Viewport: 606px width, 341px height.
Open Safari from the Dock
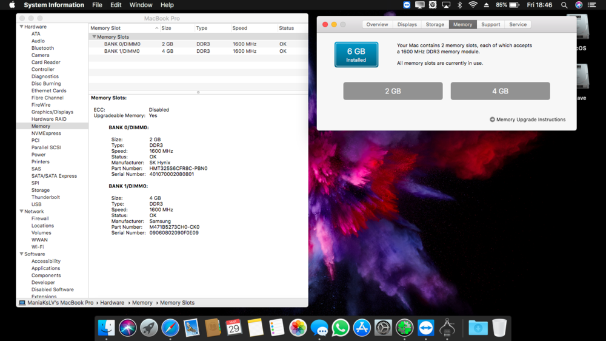point(170,328)
